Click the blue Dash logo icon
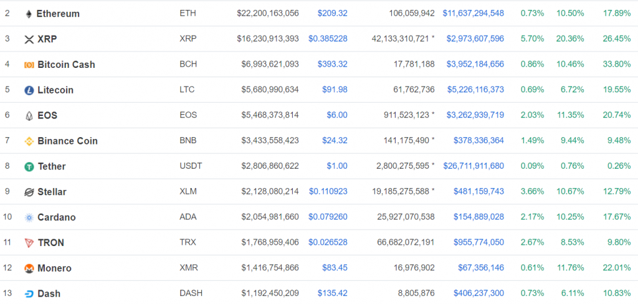 coord(29,294)
